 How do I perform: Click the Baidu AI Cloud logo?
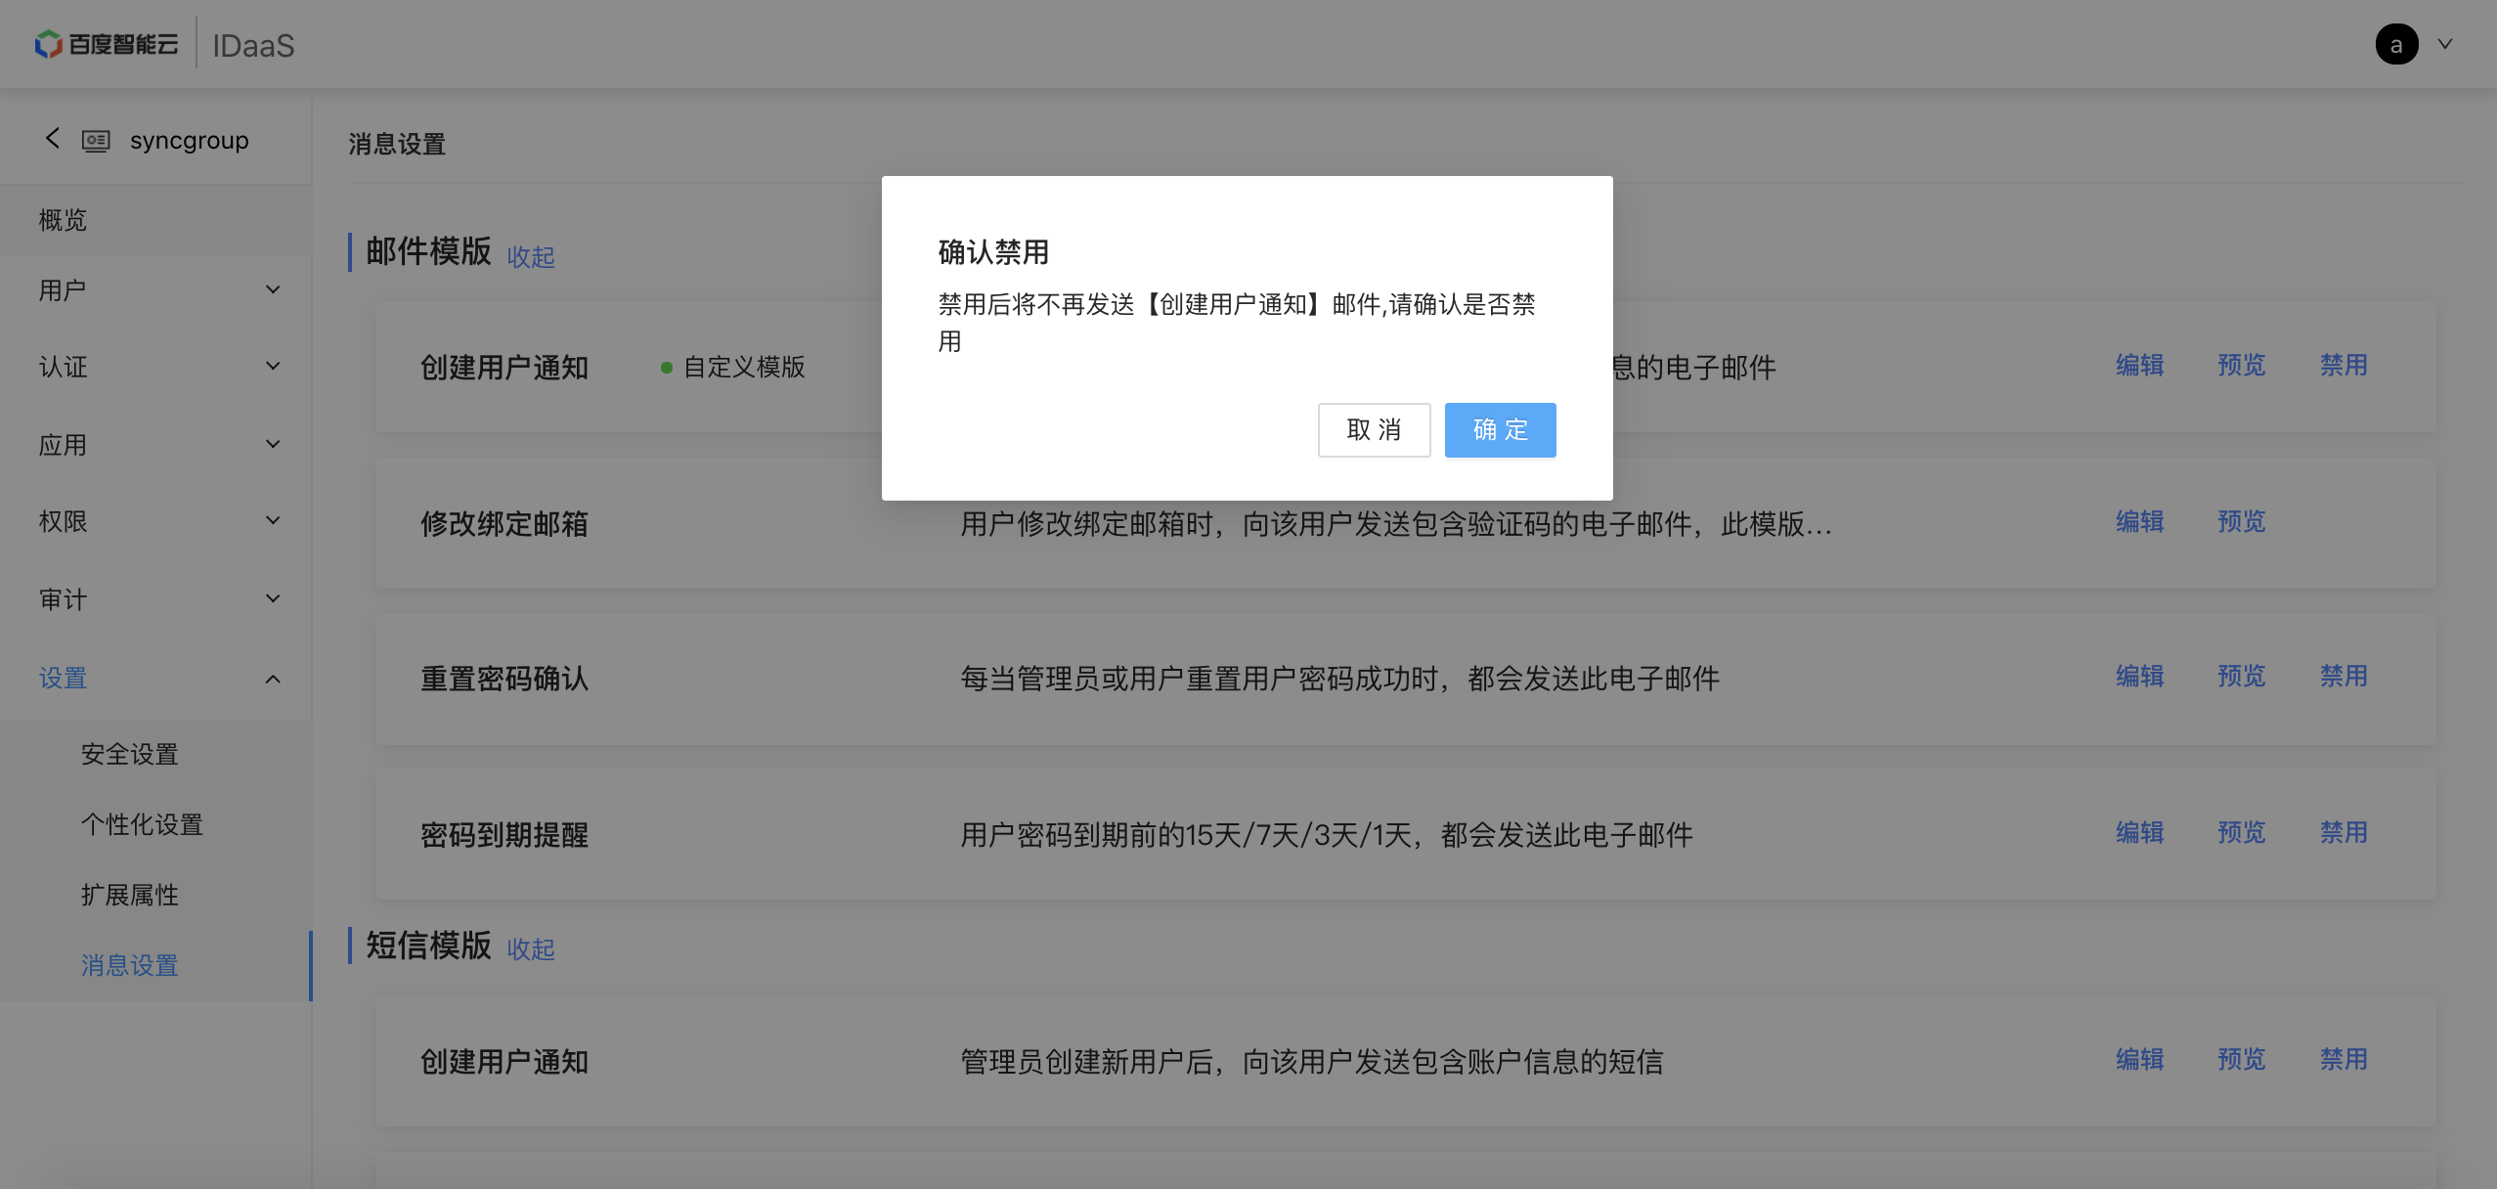click(x=107, y=44)
